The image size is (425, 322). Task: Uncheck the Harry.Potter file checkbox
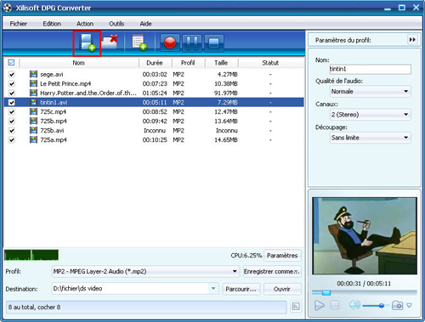click(12, 93)
